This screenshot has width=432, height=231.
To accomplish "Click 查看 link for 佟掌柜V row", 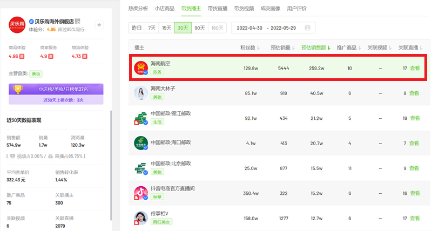I will pos(415,218).
